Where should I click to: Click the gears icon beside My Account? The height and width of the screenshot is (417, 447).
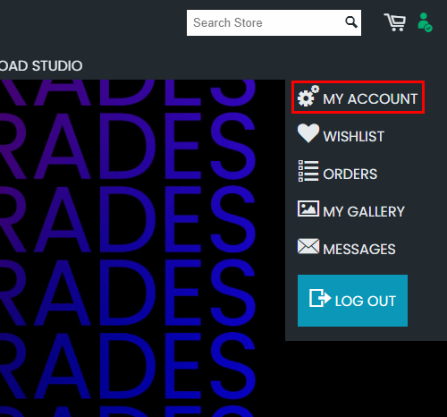308,96
